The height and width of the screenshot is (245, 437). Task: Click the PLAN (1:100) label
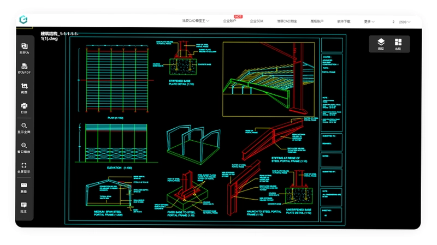point(115,118)
